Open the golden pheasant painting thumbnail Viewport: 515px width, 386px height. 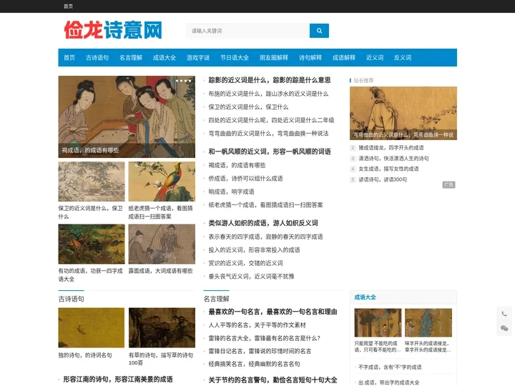click(x=162, y=182)
